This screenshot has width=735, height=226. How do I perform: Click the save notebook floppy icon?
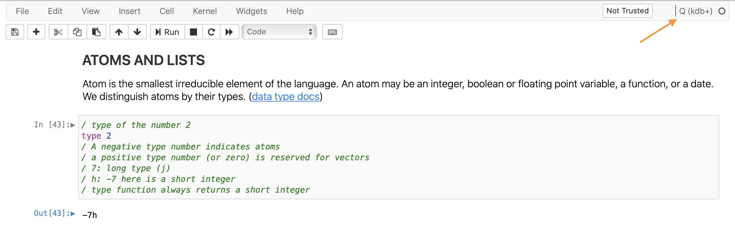[x=15, y=32]
